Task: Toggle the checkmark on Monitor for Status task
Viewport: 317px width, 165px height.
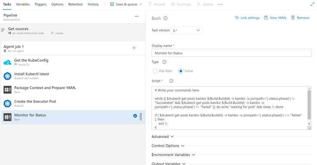Action: point(135,116)
